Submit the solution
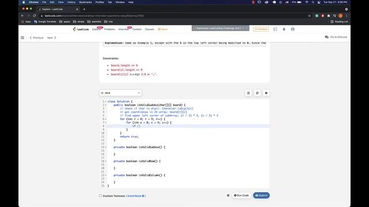Screen dimensions: 369x207 pyautogui.click(x=261, y=195)
